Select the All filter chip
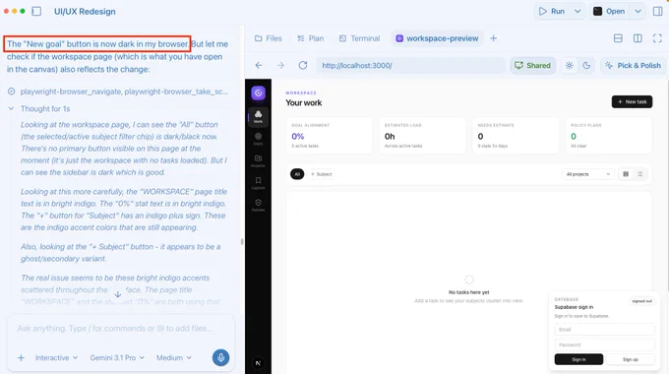This screenshot has width=669, height=374. click(x=297, y=174)
